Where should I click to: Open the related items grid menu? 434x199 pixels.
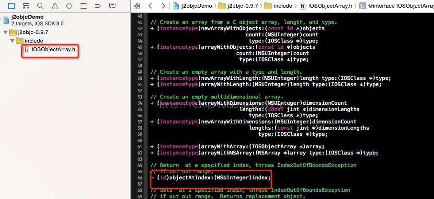point(137,6)
